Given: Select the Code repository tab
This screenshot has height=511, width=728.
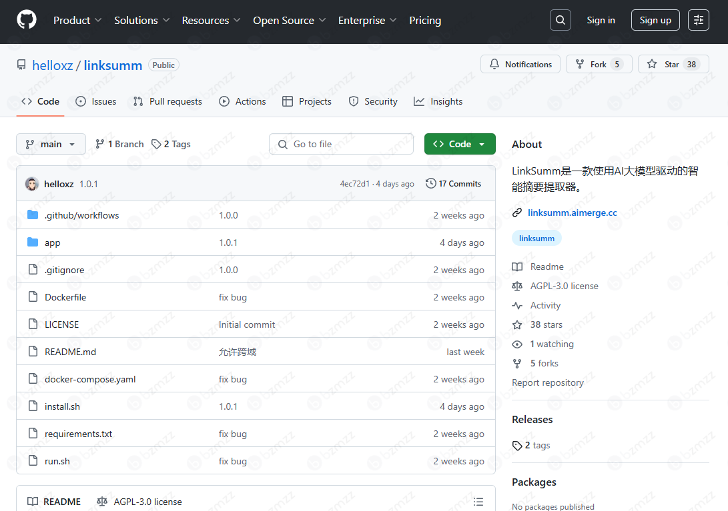Looking at the screenshot, I should click(41, 101).
